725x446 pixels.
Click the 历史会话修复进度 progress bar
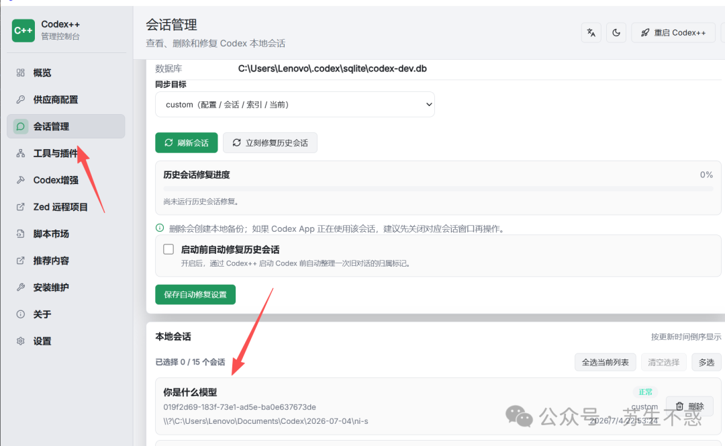[438, 188]
